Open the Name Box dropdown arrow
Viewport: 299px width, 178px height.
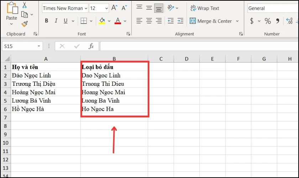(x=39, y=46)
